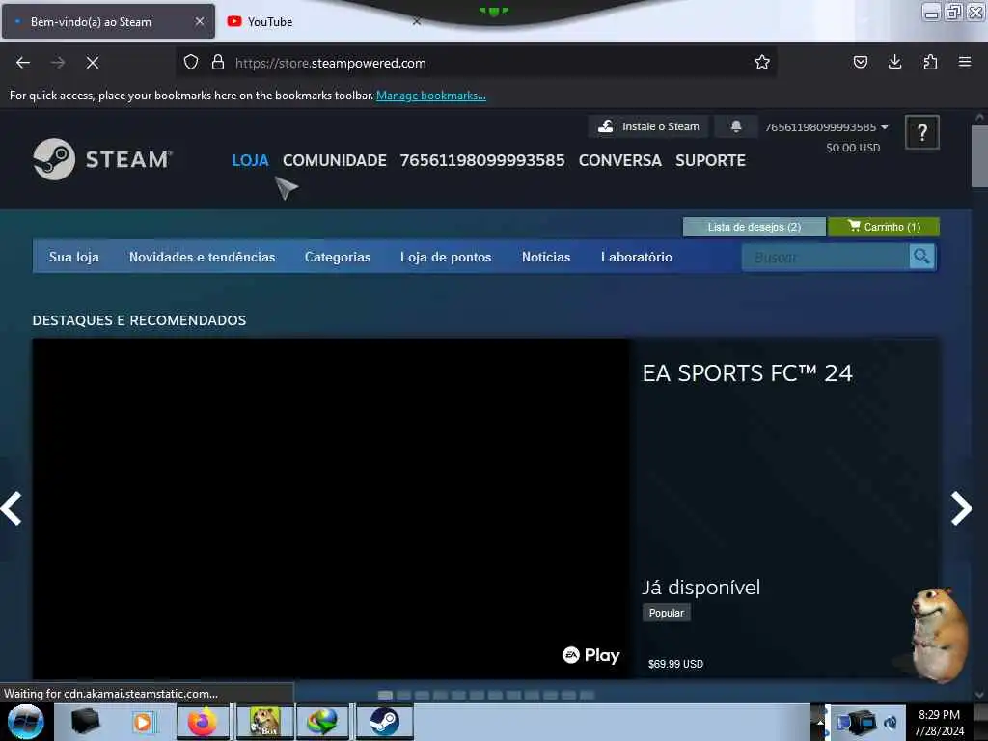Open Firefox from the taskbar
The width and height of the screenshot is (988, 741).
pyautogui.click(x=203, y=722)
